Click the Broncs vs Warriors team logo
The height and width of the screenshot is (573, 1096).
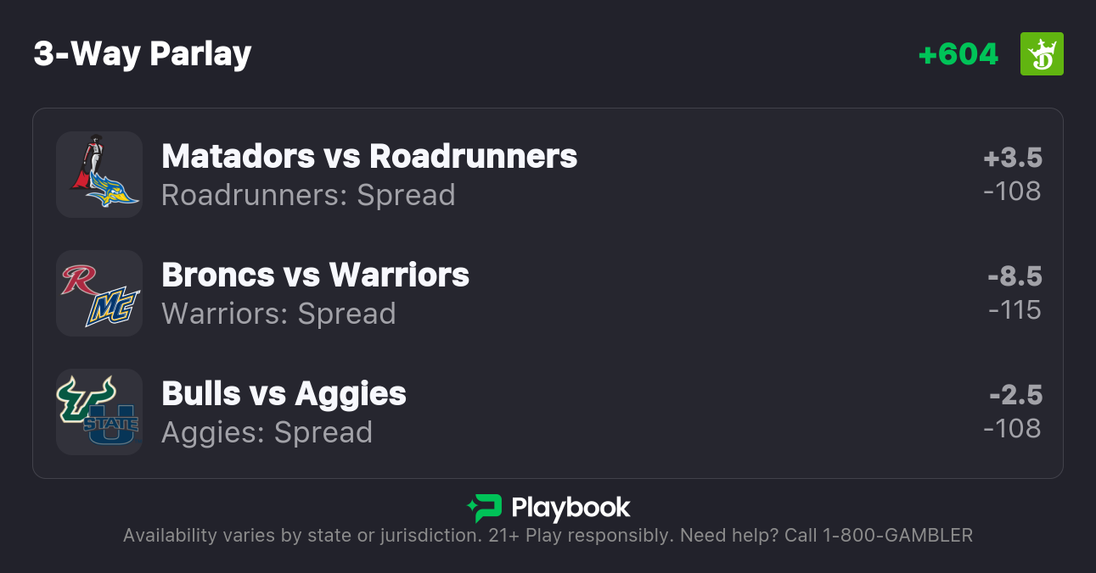99,293
